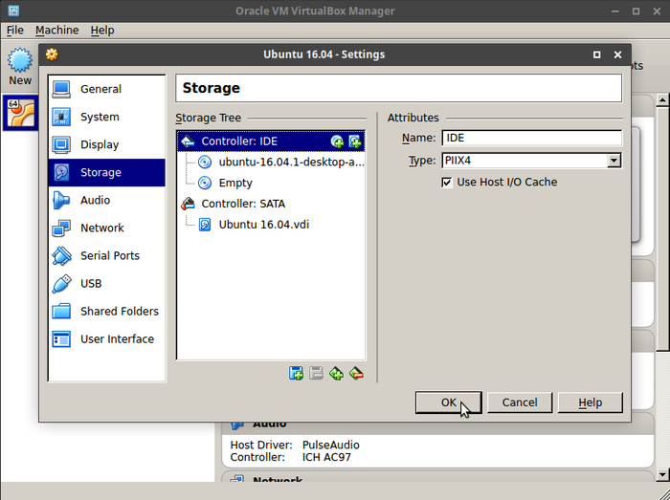The image size is (670, 500).
Task: Click ICH AC97 controller text
Action: point(326,457)
